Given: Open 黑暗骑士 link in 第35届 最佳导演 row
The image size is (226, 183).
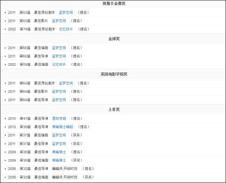Looking at the screenshot, I should tap(59, 152).
